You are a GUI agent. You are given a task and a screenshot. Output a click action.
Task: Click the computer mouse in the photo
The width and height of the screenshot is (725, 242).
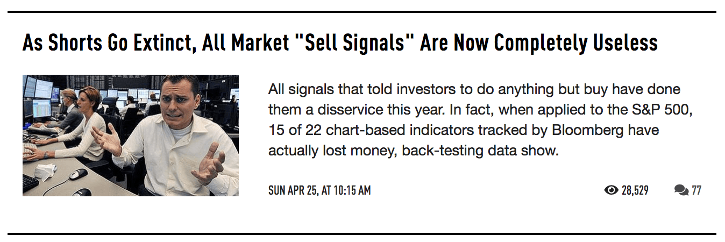pos(79,174)
